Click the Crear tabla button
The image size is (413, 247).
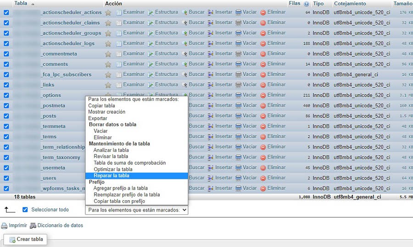[26, 239]
